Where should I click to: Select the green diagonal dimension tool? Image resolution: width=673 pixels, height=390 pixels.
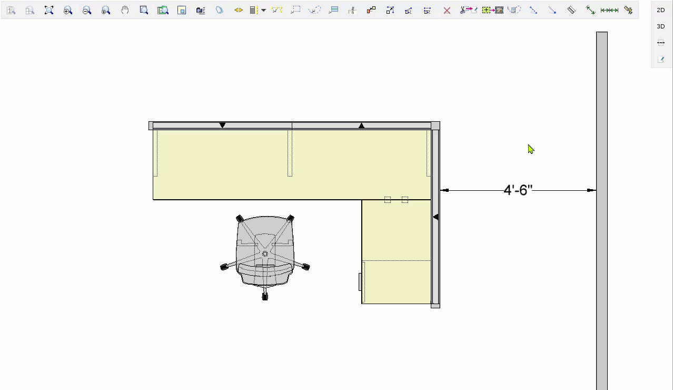pos(590,10)
